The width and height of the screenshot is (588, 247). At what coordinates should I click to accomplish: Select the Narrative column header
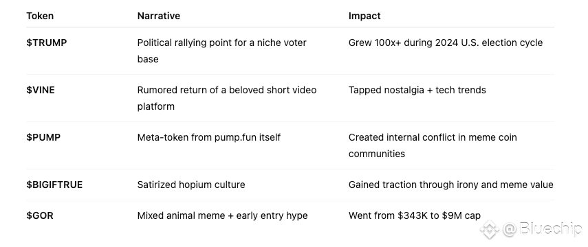pos(159,16)
